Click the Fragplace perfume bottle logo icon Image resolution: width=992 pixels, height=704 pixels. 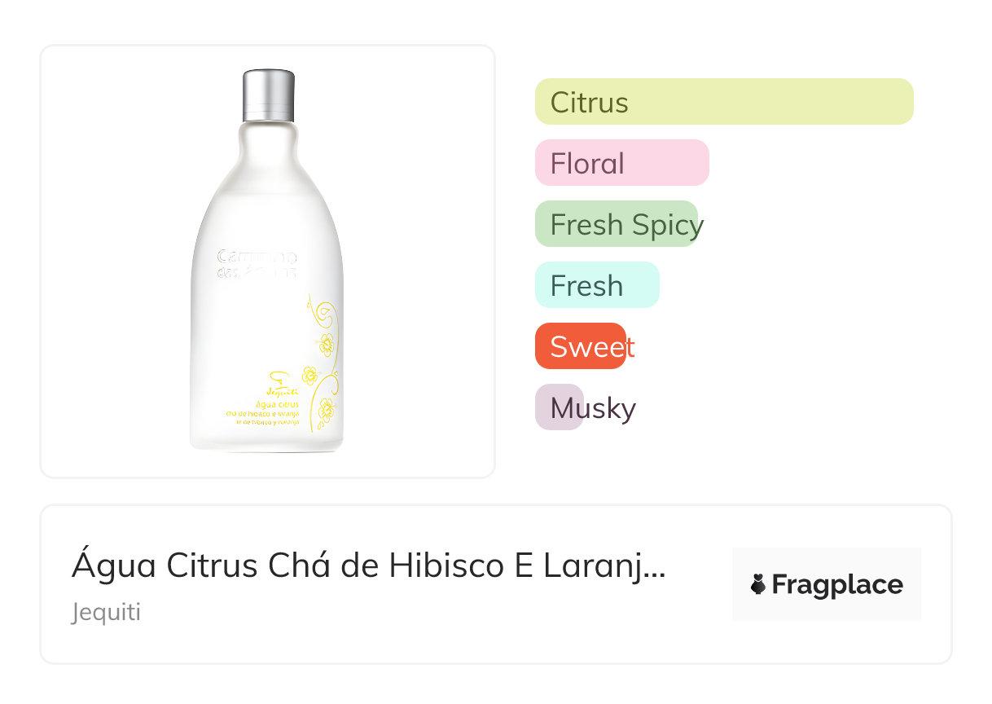(x=758, y=584)
